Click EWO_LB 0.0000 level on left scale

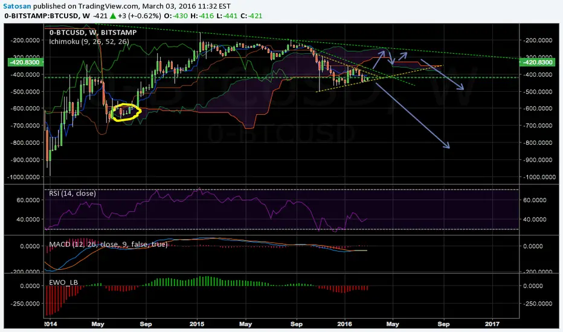(30, 286)
